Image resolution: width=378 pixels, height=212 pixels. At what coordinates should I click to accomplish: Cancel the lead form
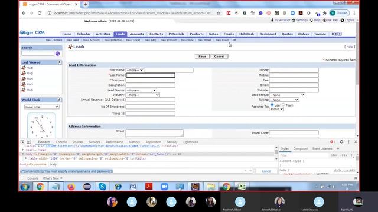coord(219,57)
